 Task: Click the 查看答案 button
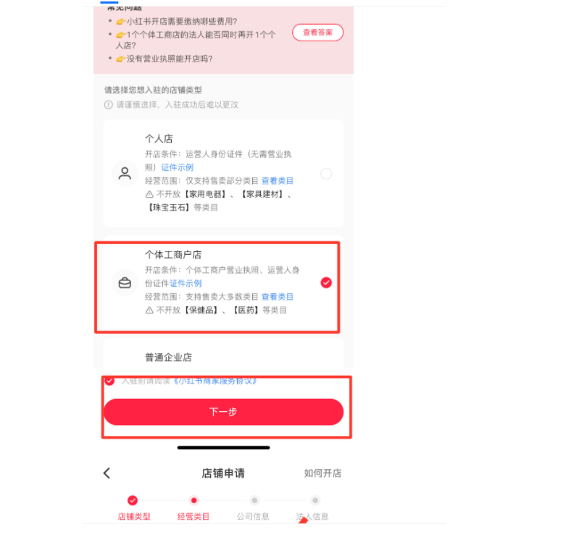pos(317,33)
